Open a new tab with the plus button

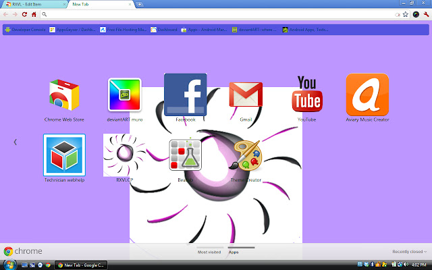(140, 5)
